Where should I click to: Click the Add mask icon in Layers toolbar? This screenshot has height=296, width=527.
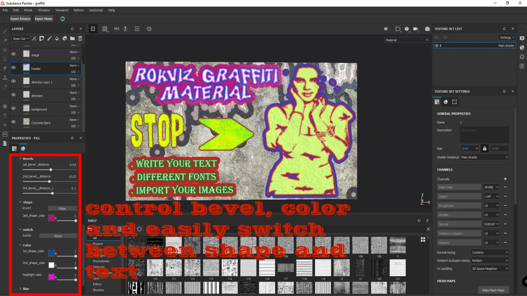coord(42,38)
